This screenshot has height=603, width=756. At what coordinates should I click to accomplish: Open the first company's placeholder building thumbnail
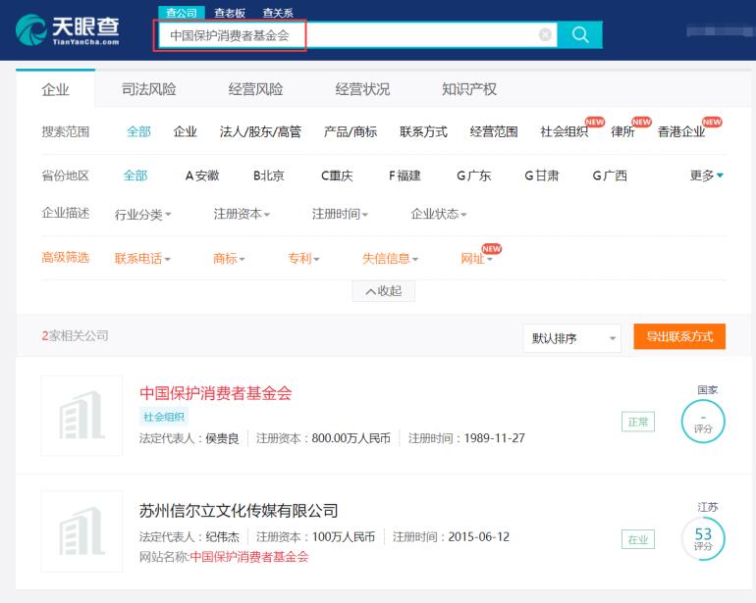[x=81, y=415]
